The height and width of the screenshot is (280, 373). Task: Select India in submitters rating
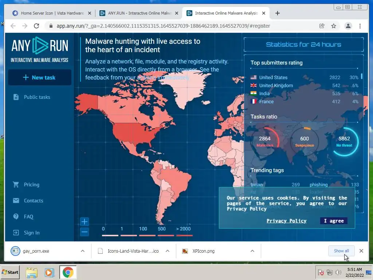coord(304,94)
